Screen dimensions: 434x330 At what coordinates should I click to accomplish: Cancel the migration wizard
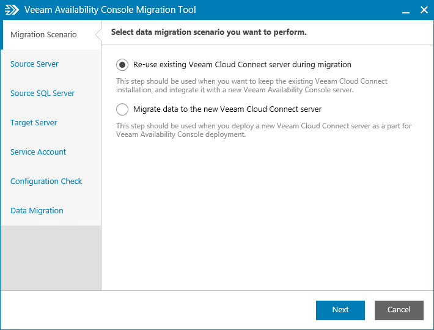[x=399, y=310]
